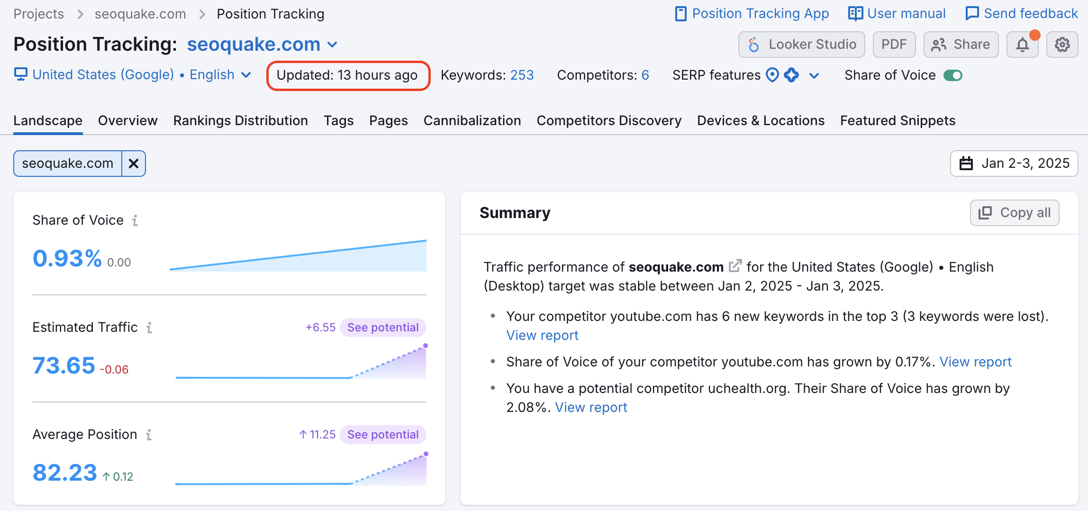Screen dimensions: 1088x511
Task: Expand the seoquake.com project dropdown
Action: pos(333,45)
